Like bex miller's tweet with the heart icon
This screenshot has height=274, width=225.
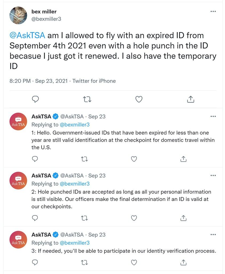(139, 99)
